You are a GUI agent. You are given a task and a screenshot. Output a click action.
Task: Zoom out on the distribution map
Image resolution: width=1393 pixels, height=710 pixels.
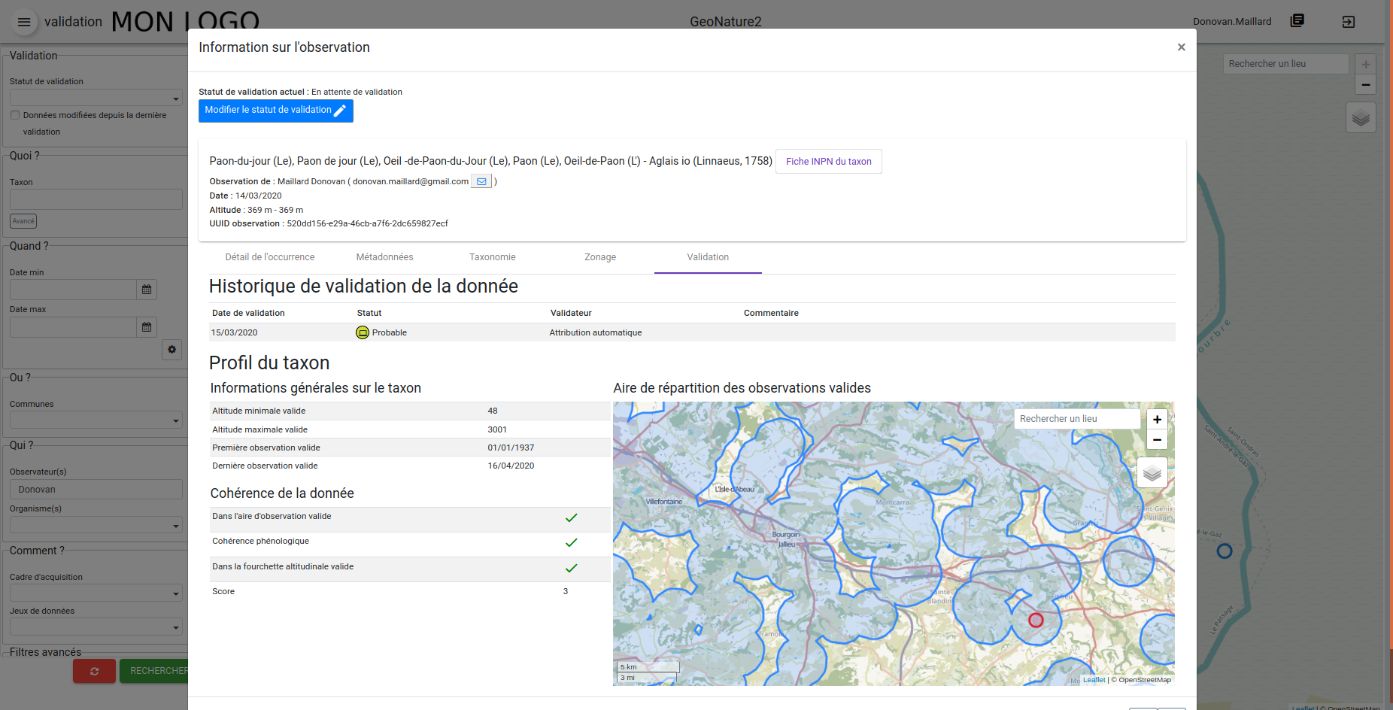pyautogui.click(x=1157, y=440)
